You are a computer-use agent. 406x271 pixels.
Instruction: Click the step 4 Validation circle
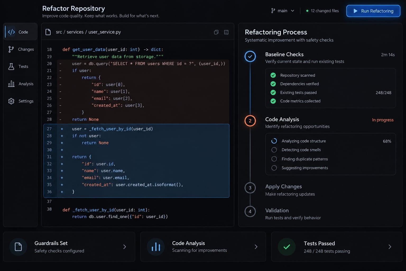pos(250,211)
